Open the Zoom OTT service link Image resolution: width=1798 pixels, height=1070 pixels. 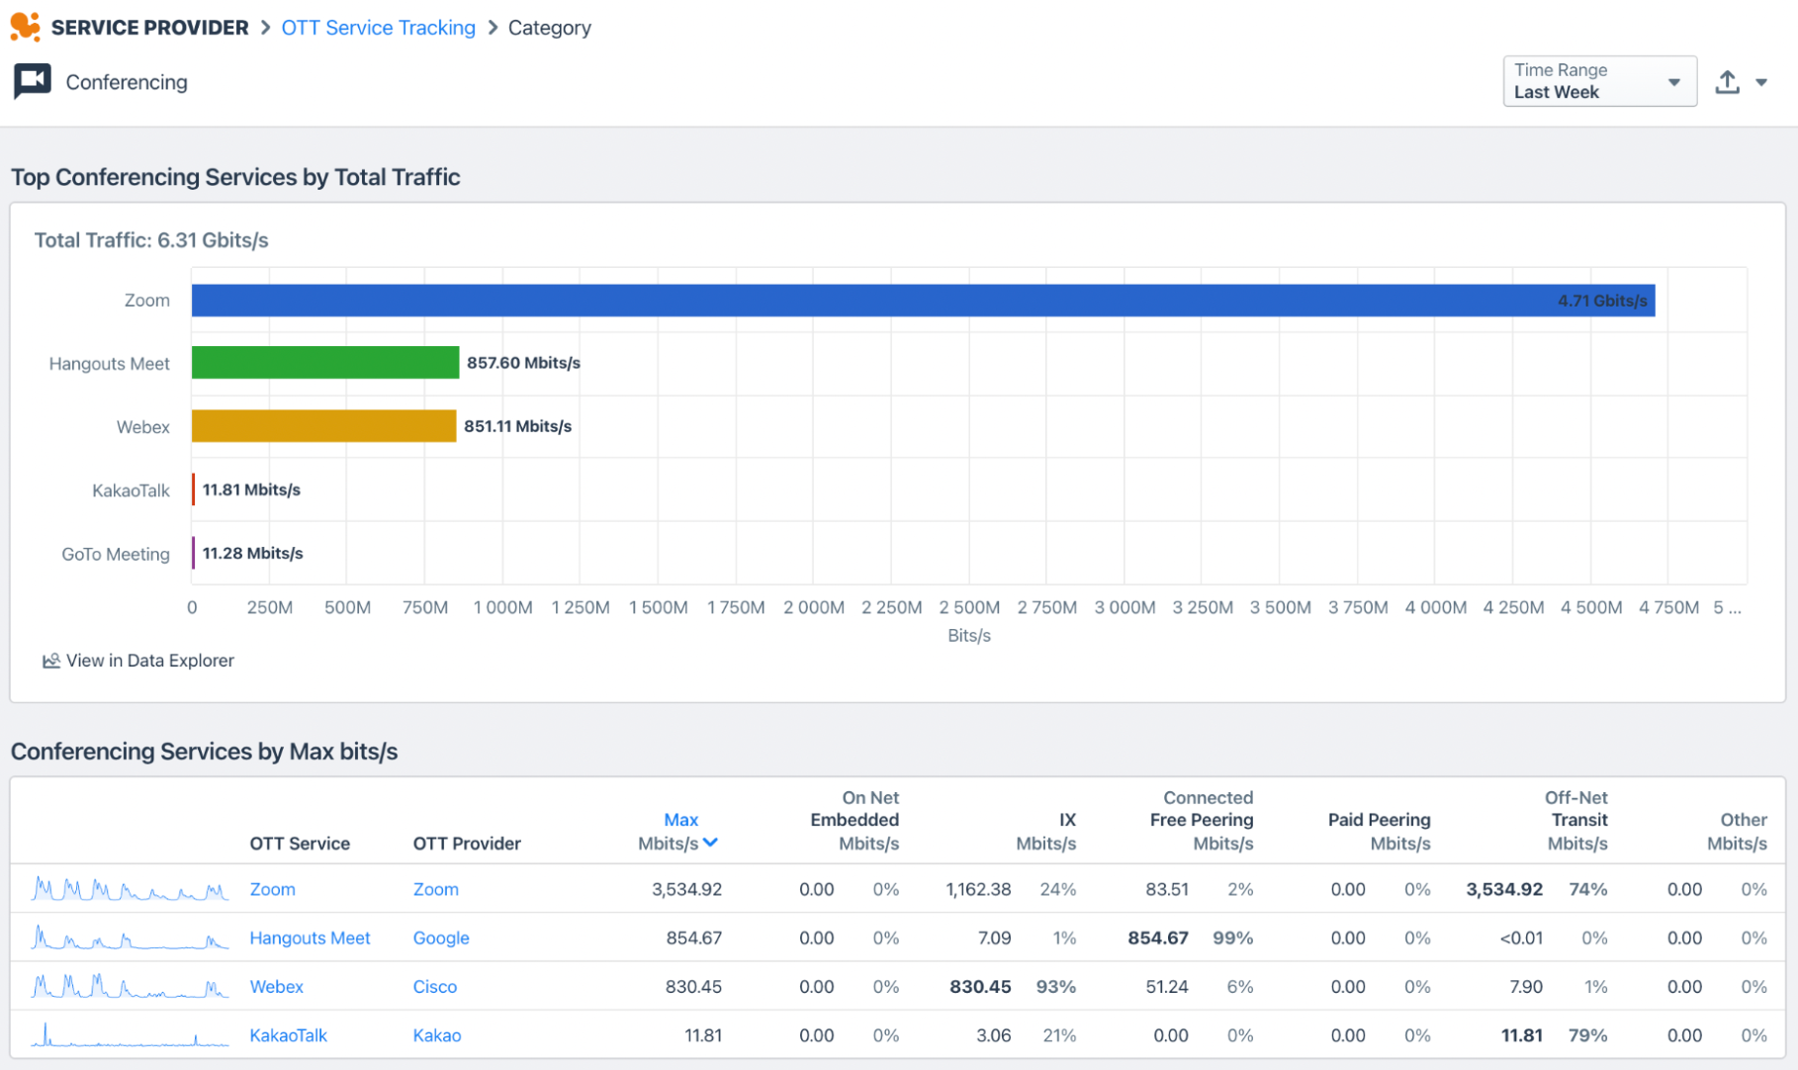(x=272, y=889)
